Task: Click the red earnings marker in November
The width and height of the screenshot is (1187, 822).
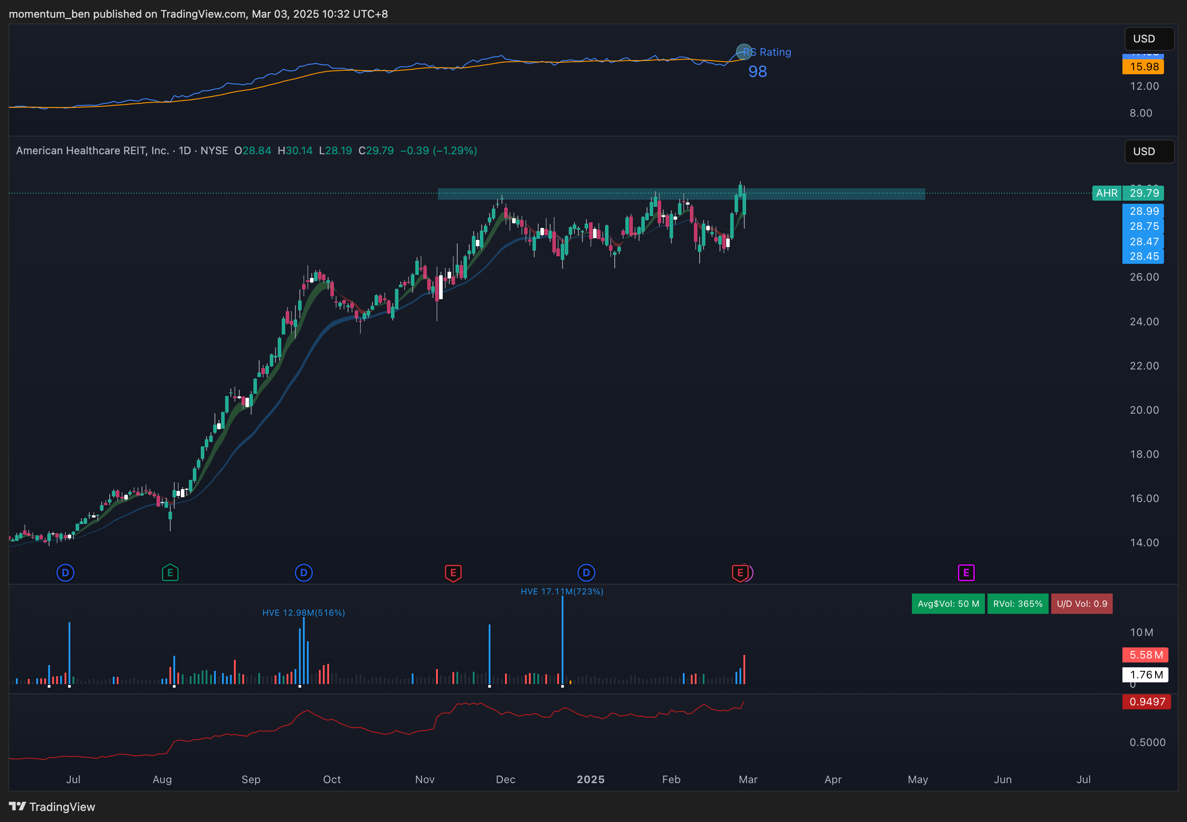Action: (x=453, y=572)
